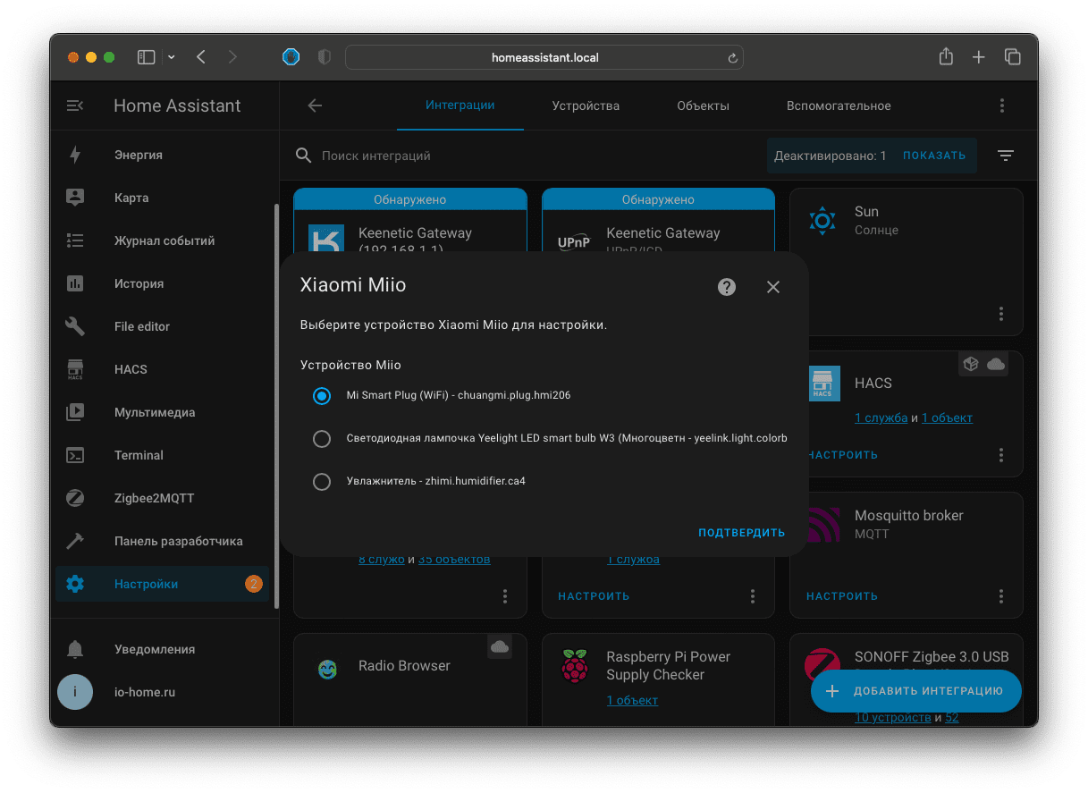This screenshot has height=793, width=1088.
Task: Open the top-right header overflow menu
Action: tap(1001, 105)
